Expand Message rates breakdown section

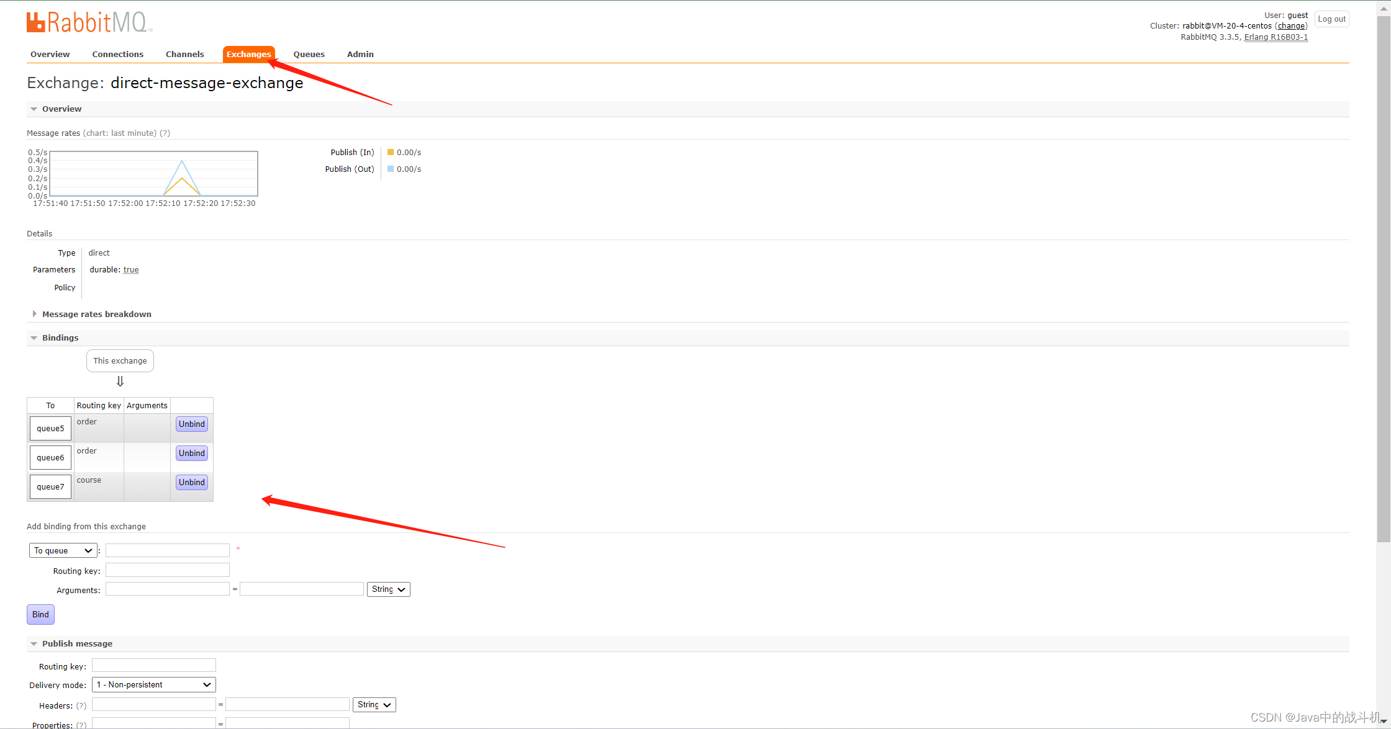(x=96, y=315)
